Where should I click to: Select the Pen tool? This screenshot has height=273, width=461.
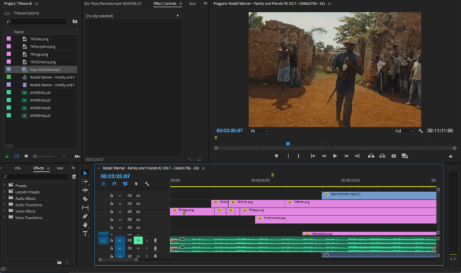tap(85, 216)
